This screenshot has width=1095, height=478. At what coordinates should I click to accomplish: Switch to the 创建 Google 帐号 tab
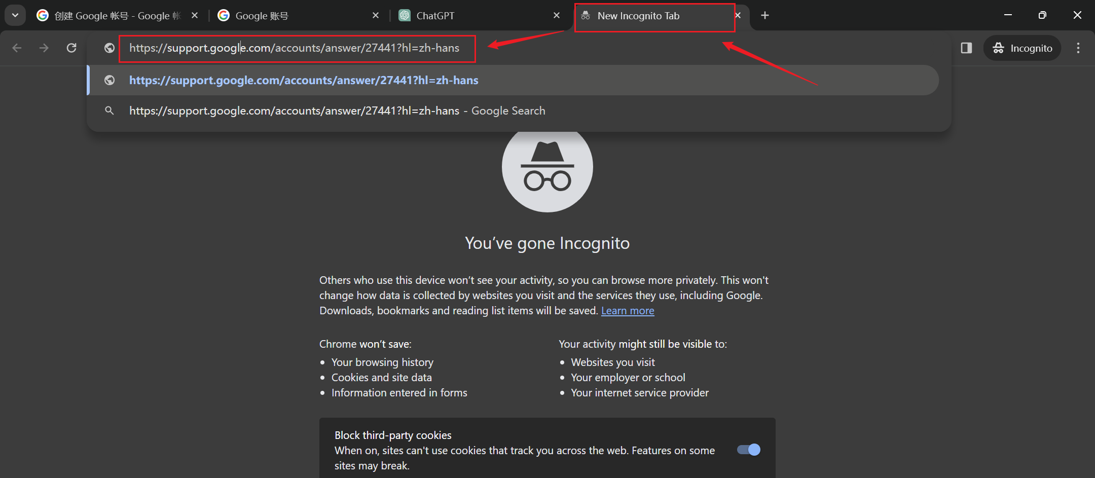pos(109,16)
